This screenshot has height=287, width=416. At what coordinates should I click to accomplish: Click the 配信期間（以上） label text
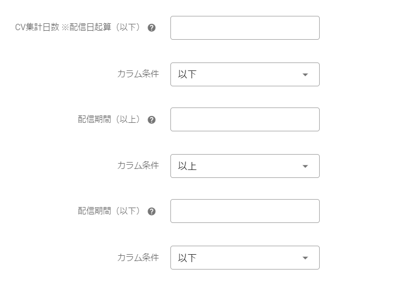click(x=110, y=120)
